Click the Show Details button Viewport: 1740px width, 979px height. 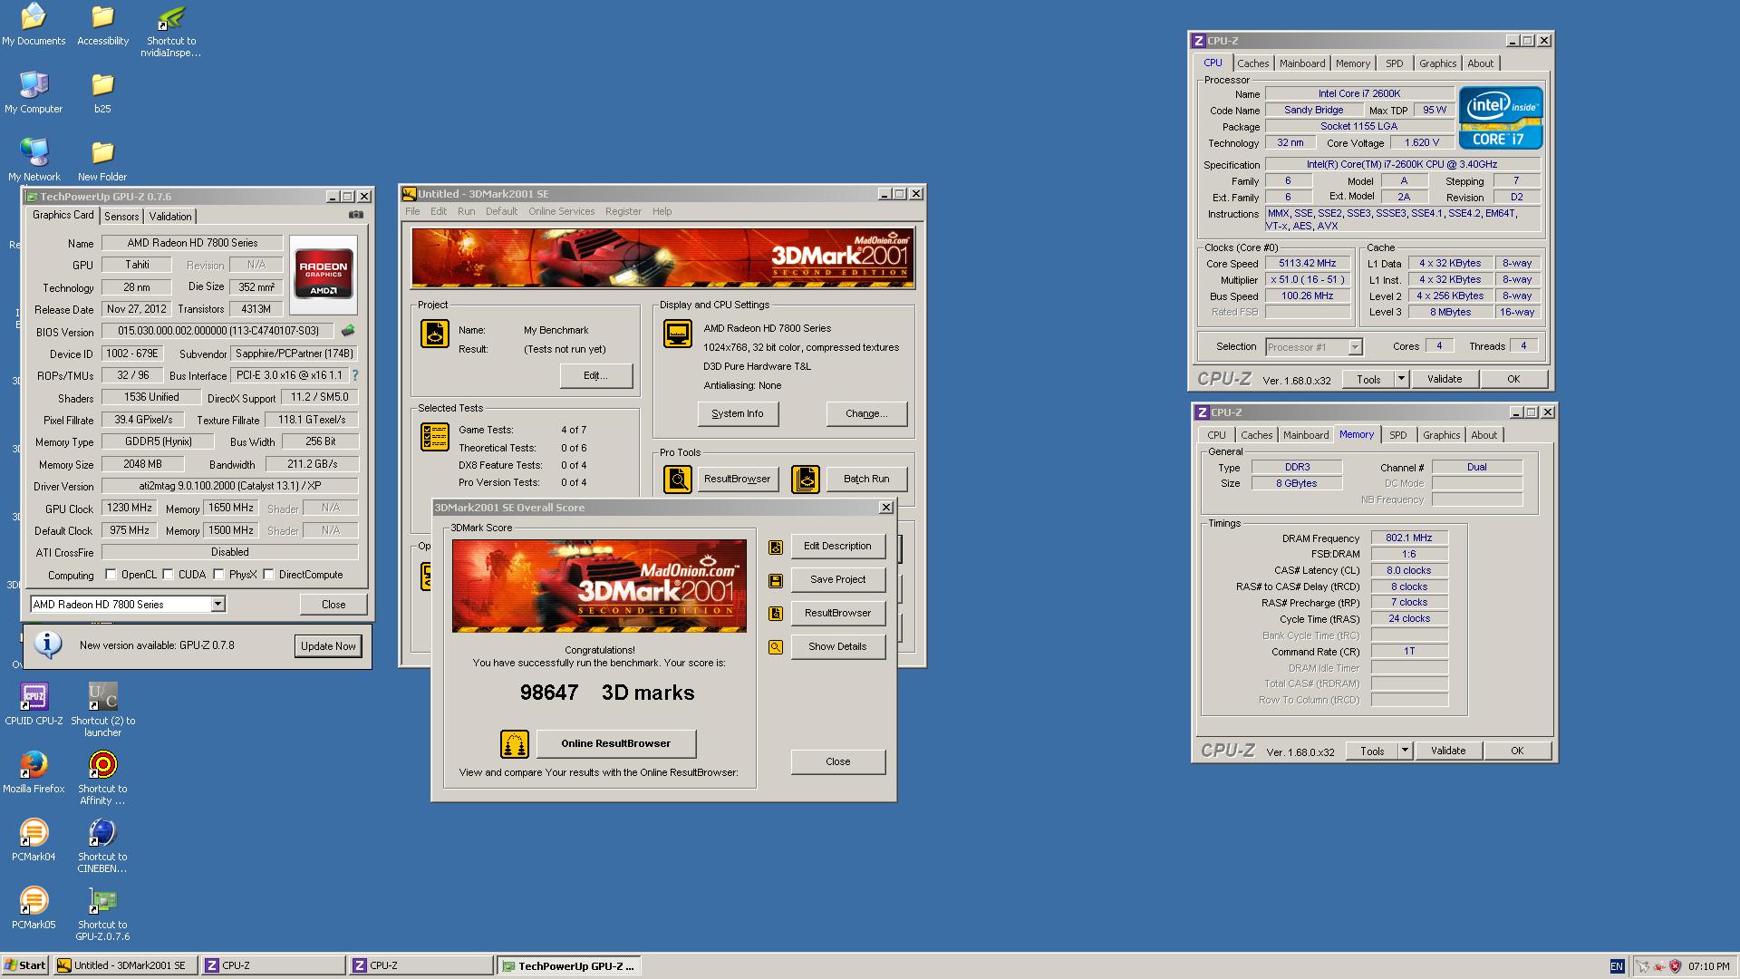837,647
